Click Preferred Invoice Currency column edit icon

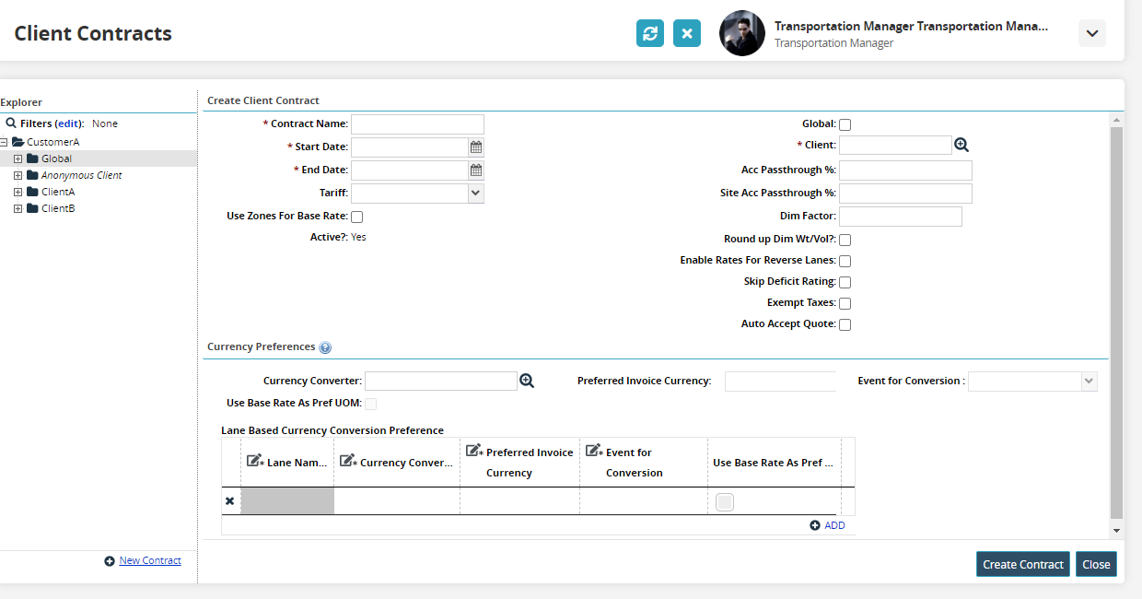coord(474,451)
